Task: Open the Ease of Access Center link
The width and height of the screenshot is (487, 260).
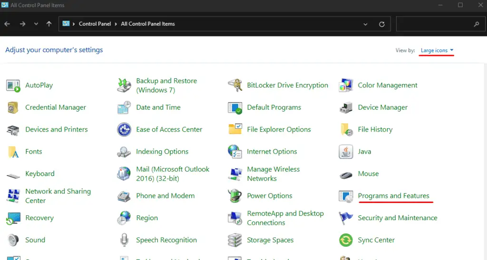Action: (x=169, y=130)
